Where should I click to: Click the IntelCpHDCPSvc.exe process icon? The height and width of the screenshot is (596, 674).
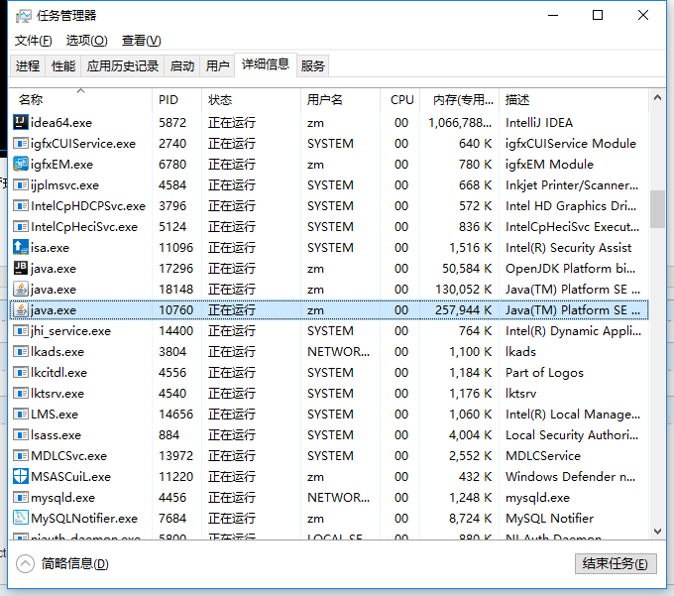click(21, 205)
